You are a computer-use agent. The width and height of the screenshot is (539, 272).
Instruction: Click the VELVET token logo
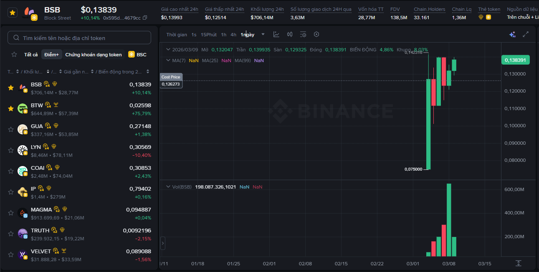(23, 254)
